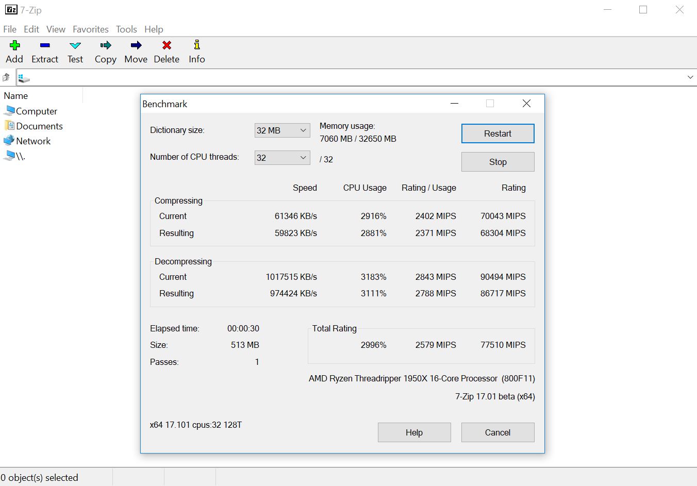This screenshot has width=697, height=486.
Task: Click the blue Extract toolbar icon
Action: 45,46
